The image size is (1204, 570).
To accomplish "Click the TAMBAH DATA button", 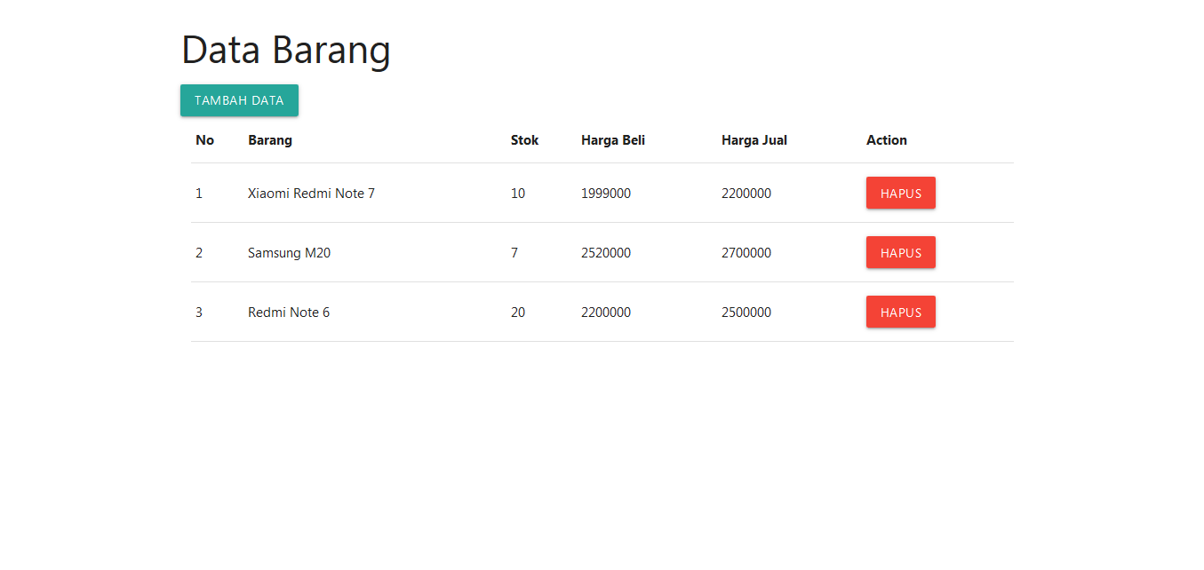I will pos(239,100).
